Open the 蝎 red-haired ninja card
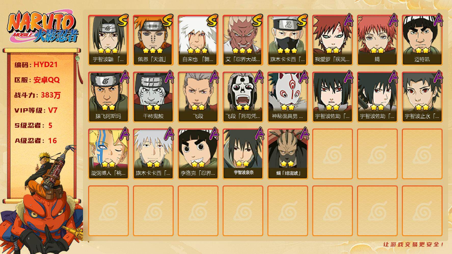The image size is (452, 254). [x=377, y=40]
